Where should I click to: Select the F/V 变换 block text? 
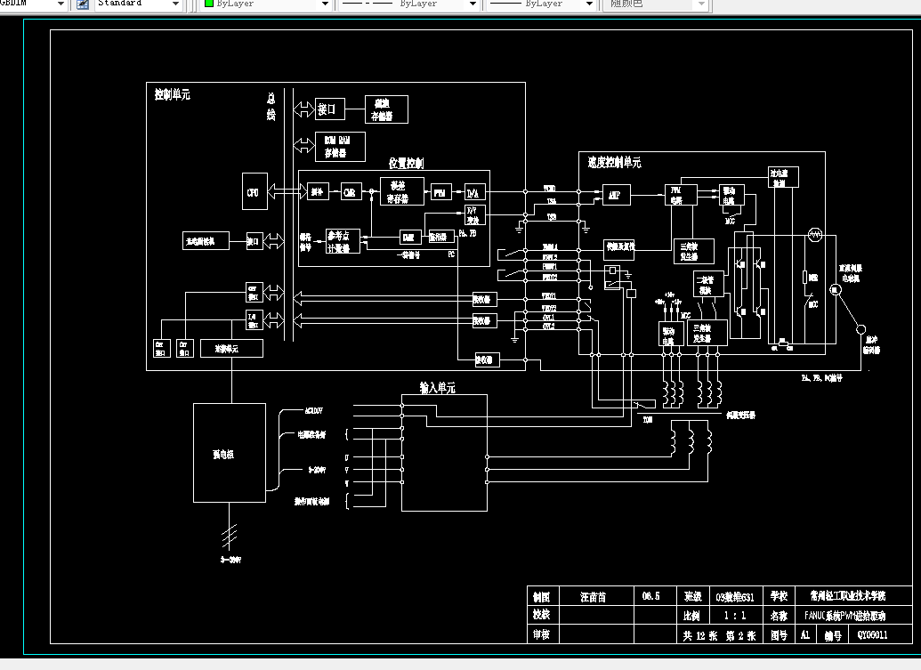point(473,215)
